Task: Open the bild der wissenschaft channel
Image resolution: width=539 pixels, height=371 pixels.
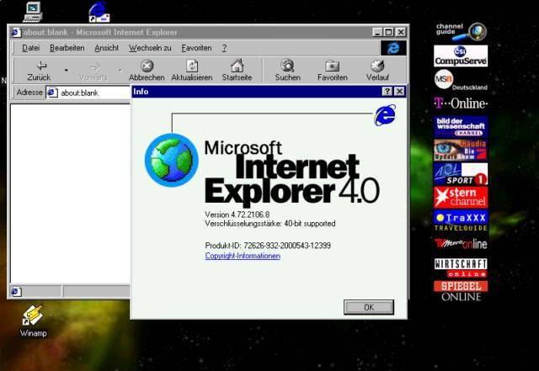Action: (x=461, y=127)
